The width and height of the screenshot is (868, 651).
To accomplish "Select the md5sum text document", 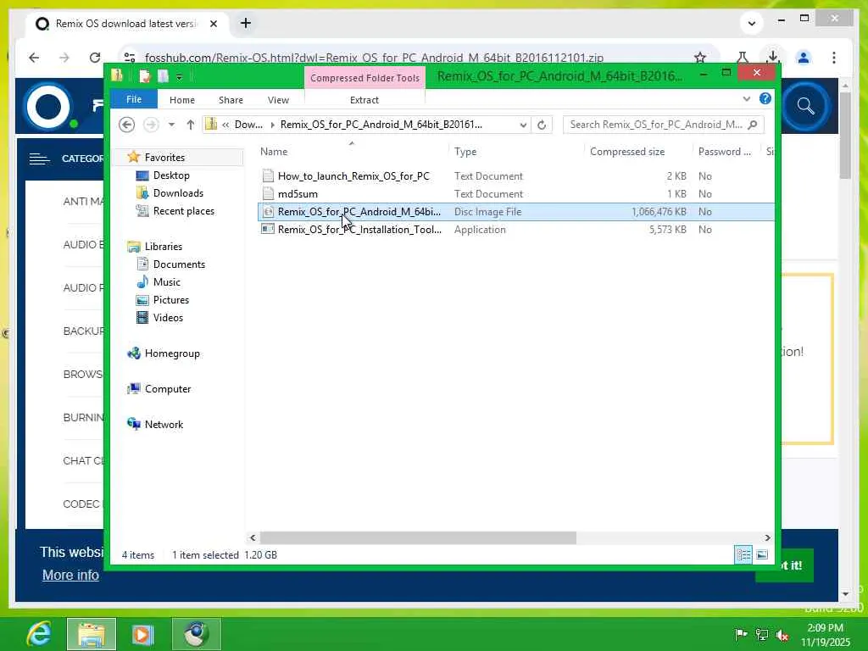I will click(298, 194).
